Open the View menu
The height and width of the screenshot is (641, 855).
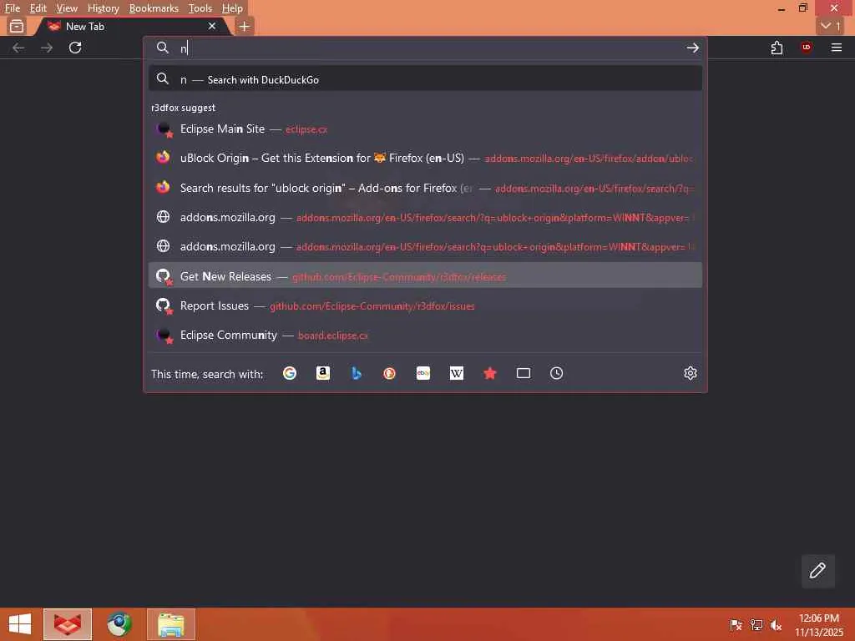(x=67, y=8)
